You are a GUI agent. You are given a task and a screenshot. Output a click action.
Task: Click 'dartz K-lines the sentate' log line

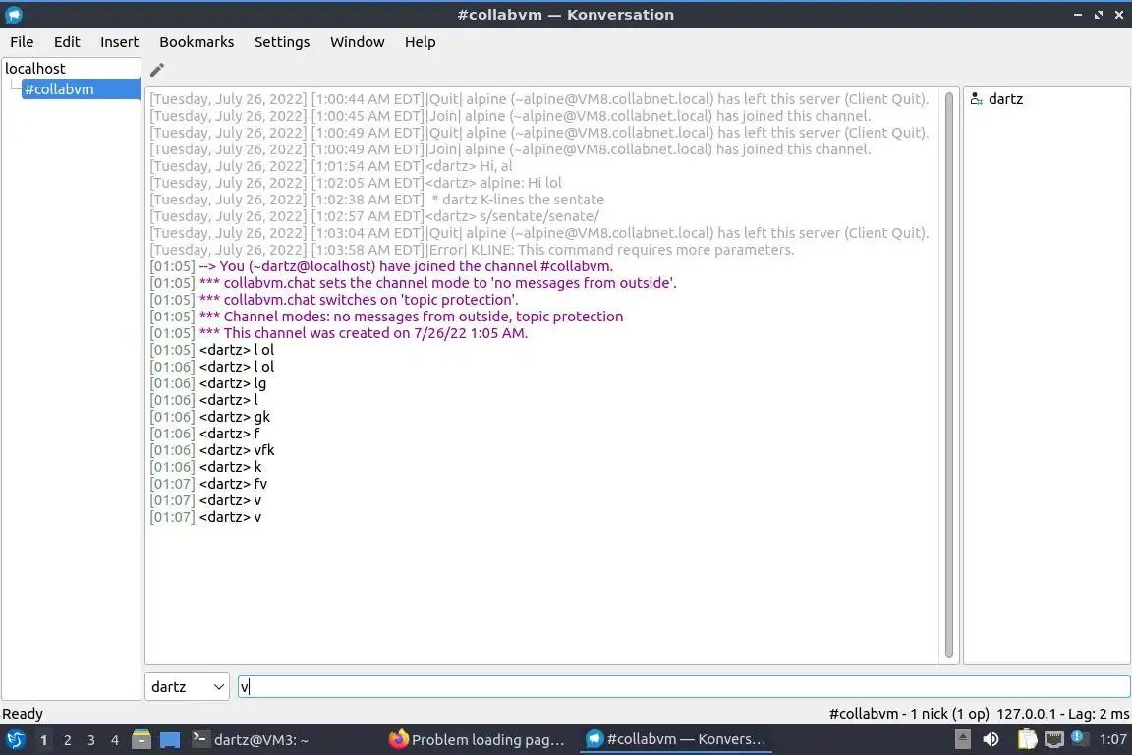377,200
